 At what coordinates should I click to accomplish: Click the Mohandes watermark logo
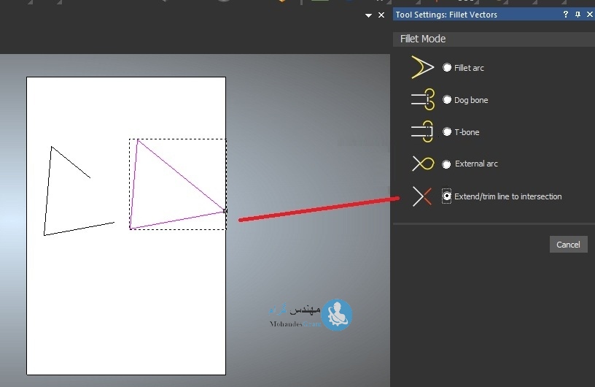click(x=337, y=315)
